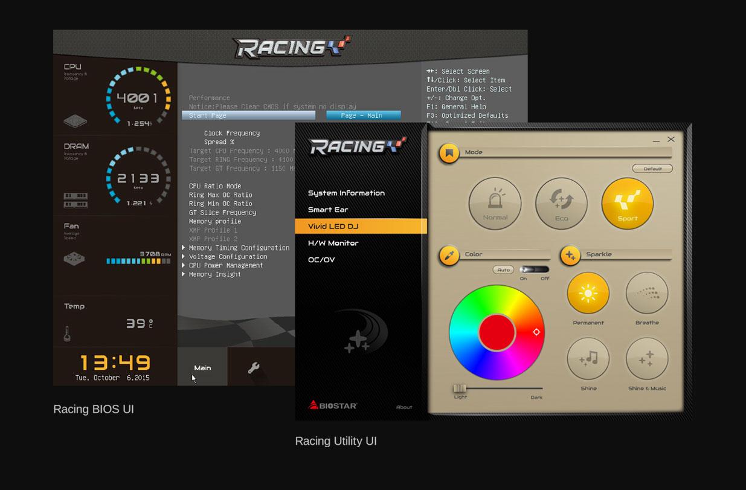Open the OC/OV menu

(x=321, y=260)
